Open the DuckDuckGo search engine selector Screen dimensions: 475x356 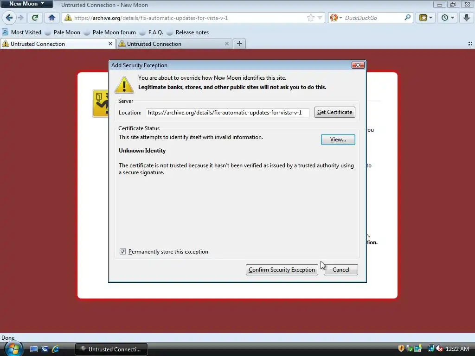[x=336, y=18]
